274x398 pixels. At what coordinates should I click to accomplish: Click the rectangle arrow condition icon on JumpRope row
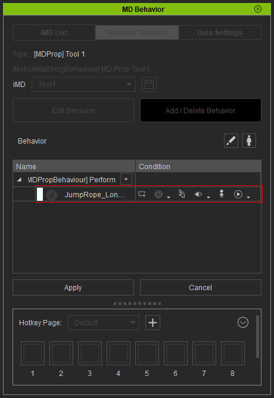click(x=142, y=194)
